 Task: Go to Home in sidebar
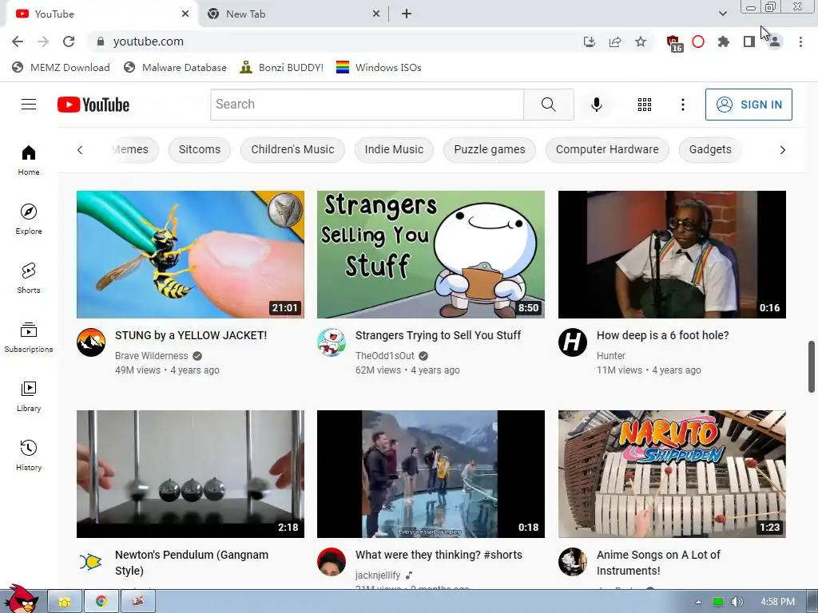point(29,160)
